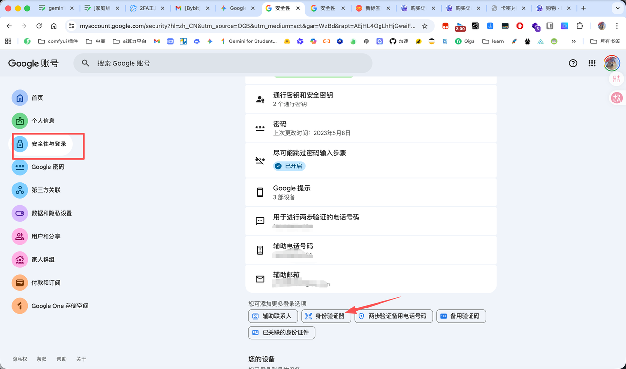Open the 所有书签 folder

click(605, 41)
